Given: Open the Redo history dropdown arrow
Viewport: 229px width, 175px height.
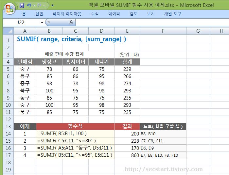Looking at the screenshot, I should 45,6.
